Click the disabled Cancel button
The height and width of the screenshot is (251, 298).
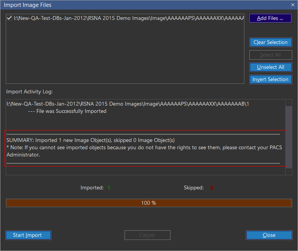(147, 235)
